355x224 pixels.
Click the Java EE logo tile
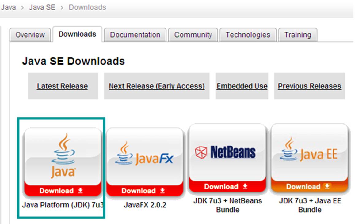click(310, 152)
